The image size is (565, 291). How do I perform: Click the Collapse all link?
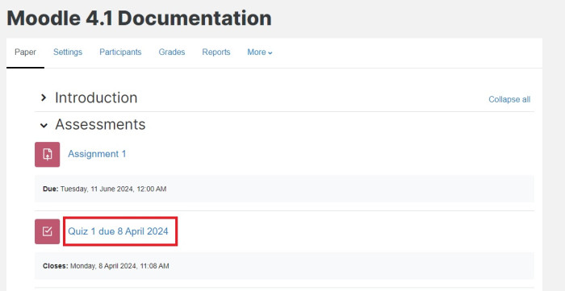(509, 99)
